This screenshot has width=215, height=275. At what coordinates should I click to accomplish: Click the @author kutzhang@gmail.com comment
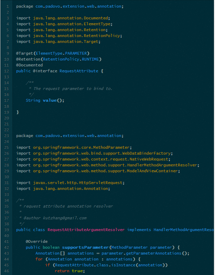point(55,218)
